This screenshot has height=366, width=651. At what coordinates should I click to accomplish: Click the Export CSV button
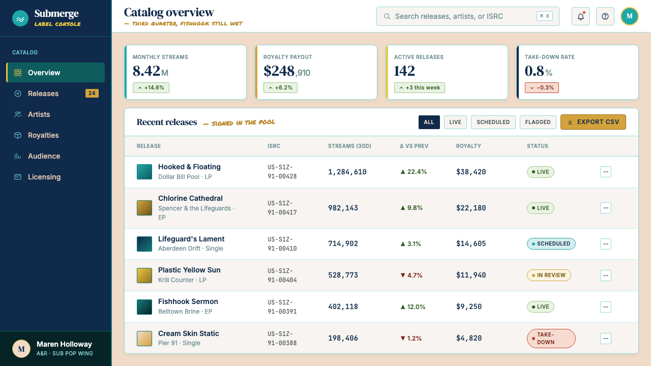click(x=593, y=122)
